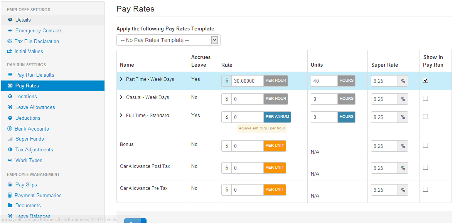This screenshot has width=465, height=223.
Task: Click the gear icon beside Details
Action: [x=10, y=20]
